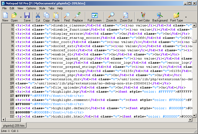The height and width of the screenshot is (134, 198).
Task: Click bold #0000BB at start of line 111
Action: point(23,112)
